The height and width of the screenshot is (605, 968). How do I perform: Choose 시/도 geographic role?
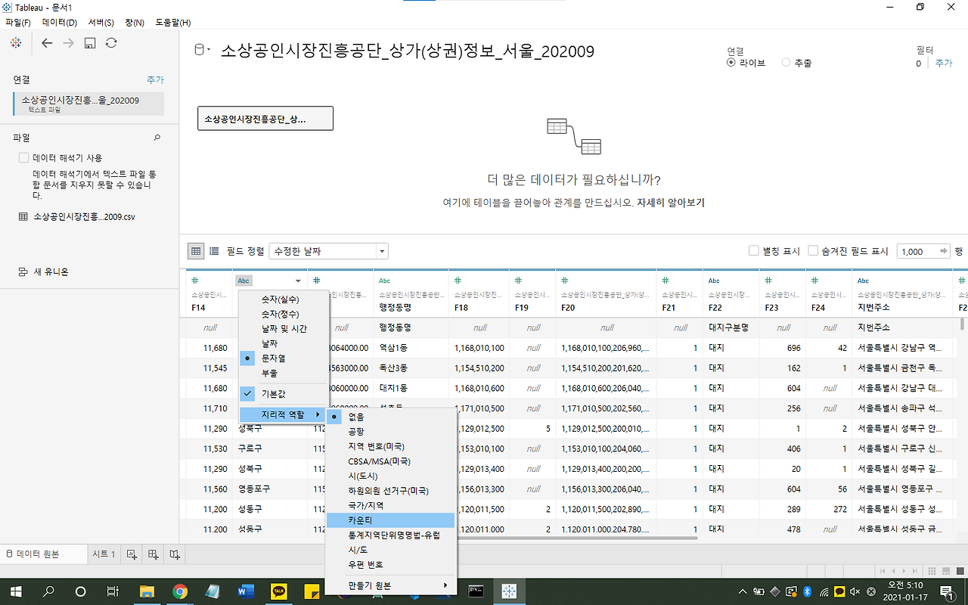[x=390, y=550]
